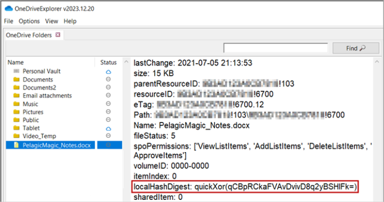
Task: Click the itemIndex: 0 line
Action: 155,176
